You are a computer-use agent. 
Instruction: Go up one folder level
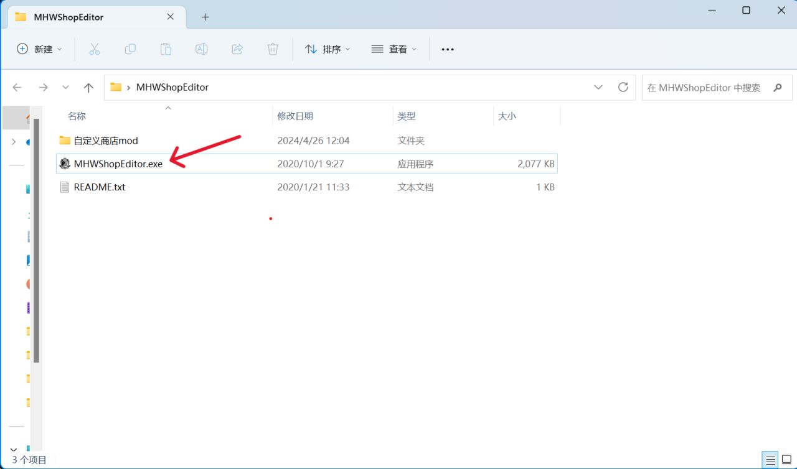[88, 88]
